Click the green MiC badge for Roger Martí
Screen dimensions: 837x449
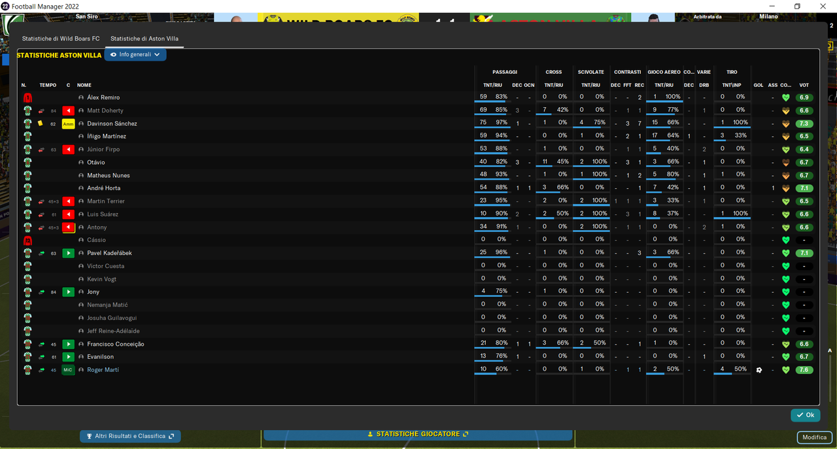click(68, 370)
